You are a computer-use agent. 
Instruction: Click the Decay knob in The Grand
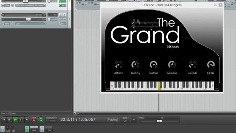coord(135,65)
